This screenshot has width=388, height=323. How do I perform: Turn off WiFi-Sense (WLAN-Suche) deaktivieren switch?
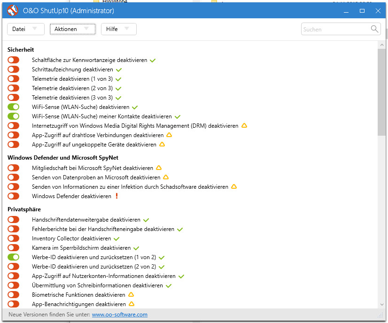click(x=13, y=107)
